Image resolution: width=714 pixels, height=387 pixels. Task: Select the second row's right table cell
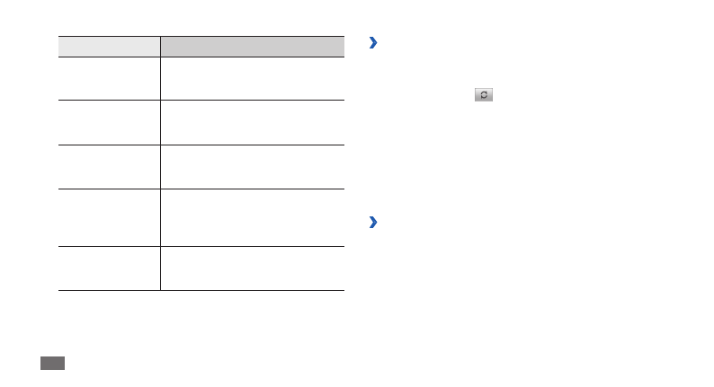pyautogui.click(x=252, y=122)
